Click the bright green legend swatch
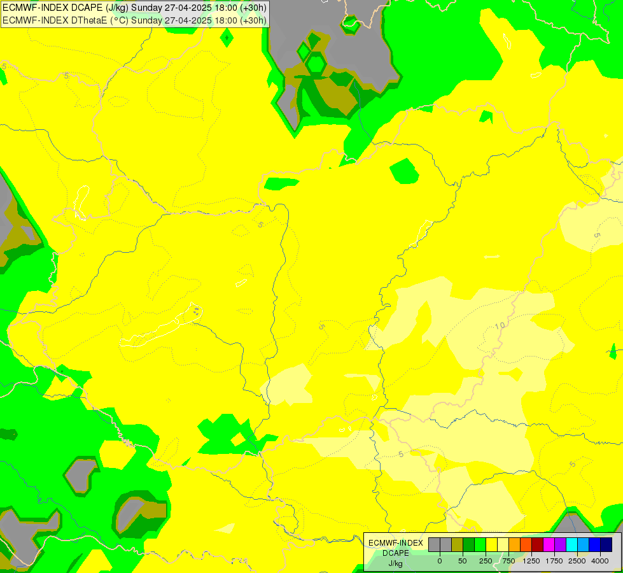Viewport: 623px width, 573px height. (480, 544)
